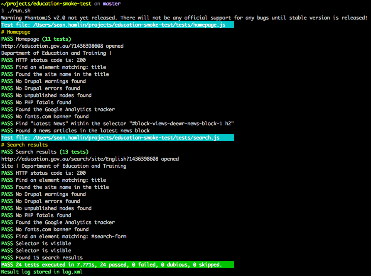Image resolution: width=371 pixels, height=276 pixels.
Task: Select the '# Homepage' heading
Action: point(16,32)
